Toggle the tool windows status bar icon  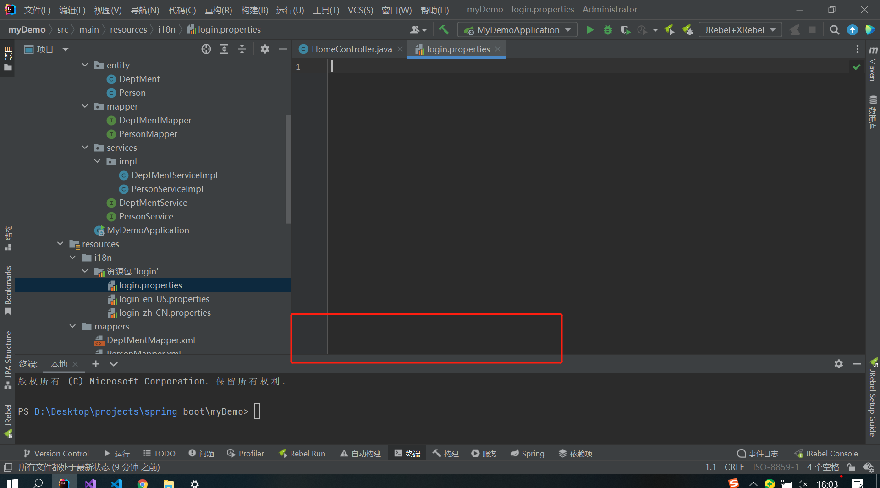[8, 467]
